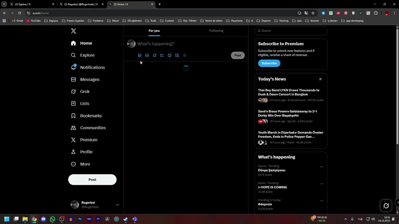Go back to the previous page
Image resolution: width=399 pixels, height=224 pixels.
pyautogui.click(x=4, y=13)
